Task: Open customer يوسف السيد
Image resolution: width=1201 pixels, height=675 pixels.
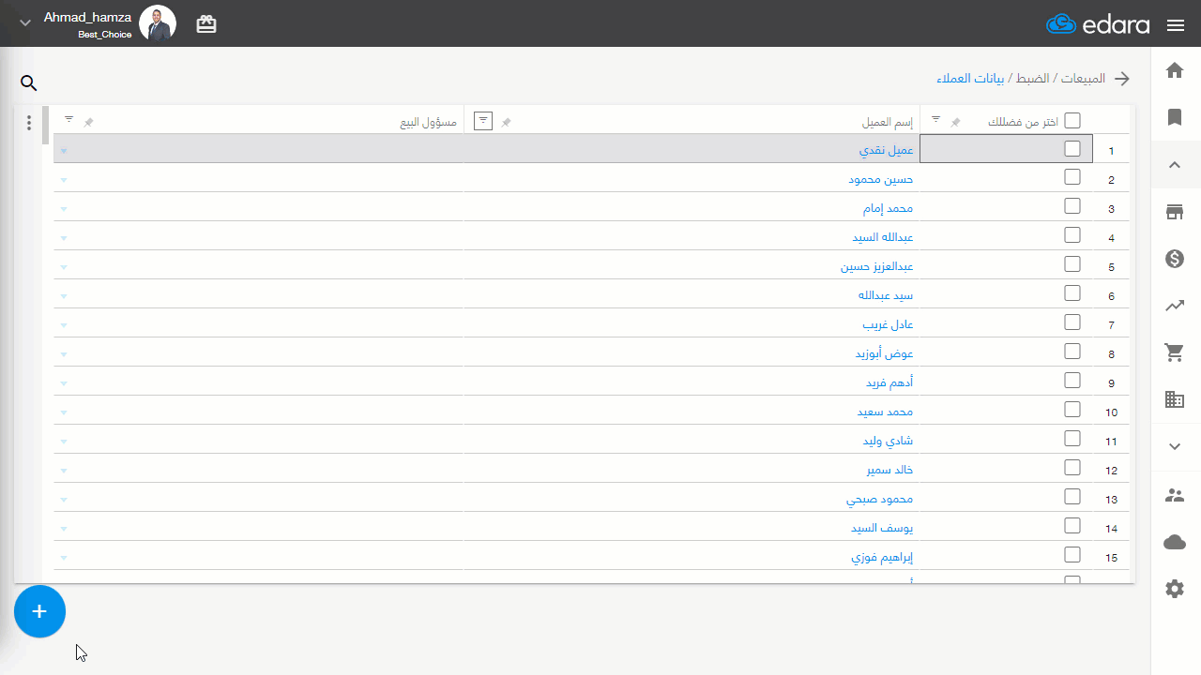Action: pos(882,529)
